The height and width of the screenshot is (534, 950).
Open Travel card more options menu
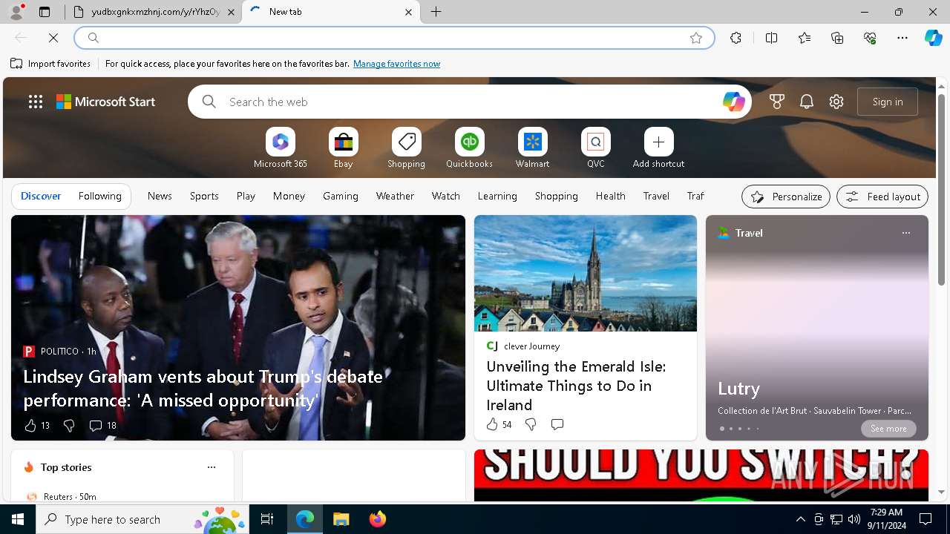point(905,233)
